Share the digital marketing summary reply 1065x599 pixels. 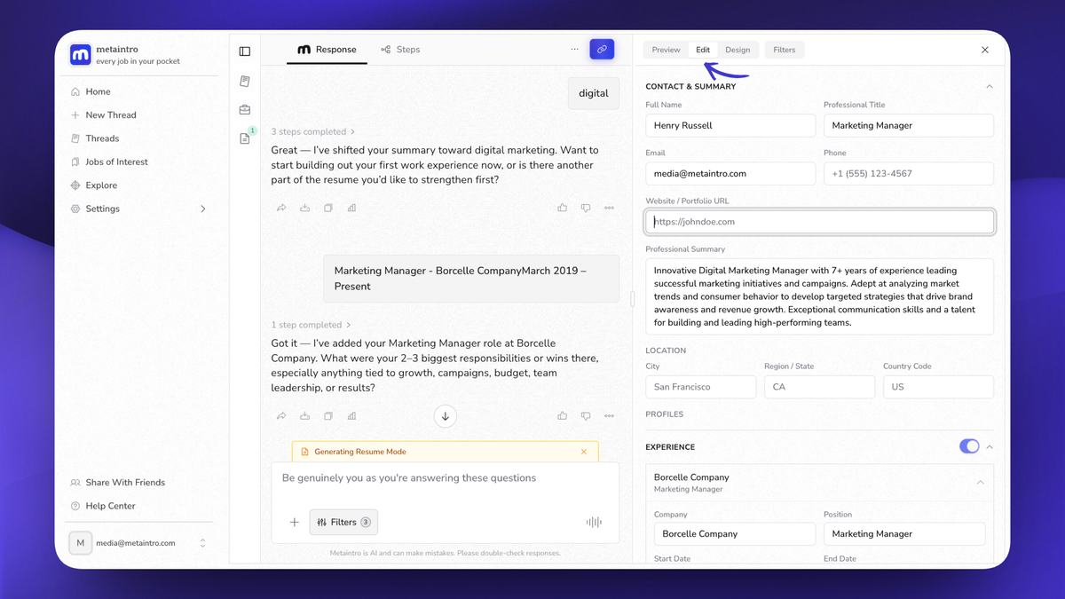tap(281, 208)
